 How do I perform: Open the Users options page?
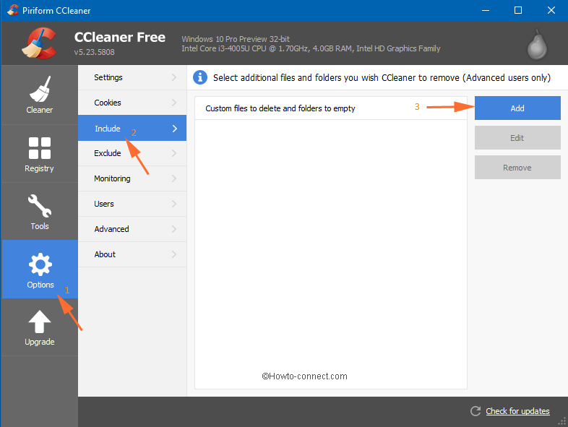(132, 204)
